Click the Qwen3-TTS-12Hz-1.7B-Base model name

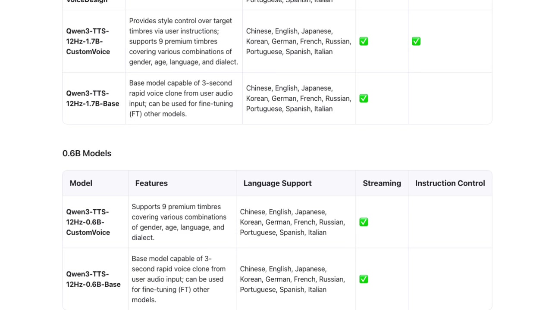click(93, 99)
